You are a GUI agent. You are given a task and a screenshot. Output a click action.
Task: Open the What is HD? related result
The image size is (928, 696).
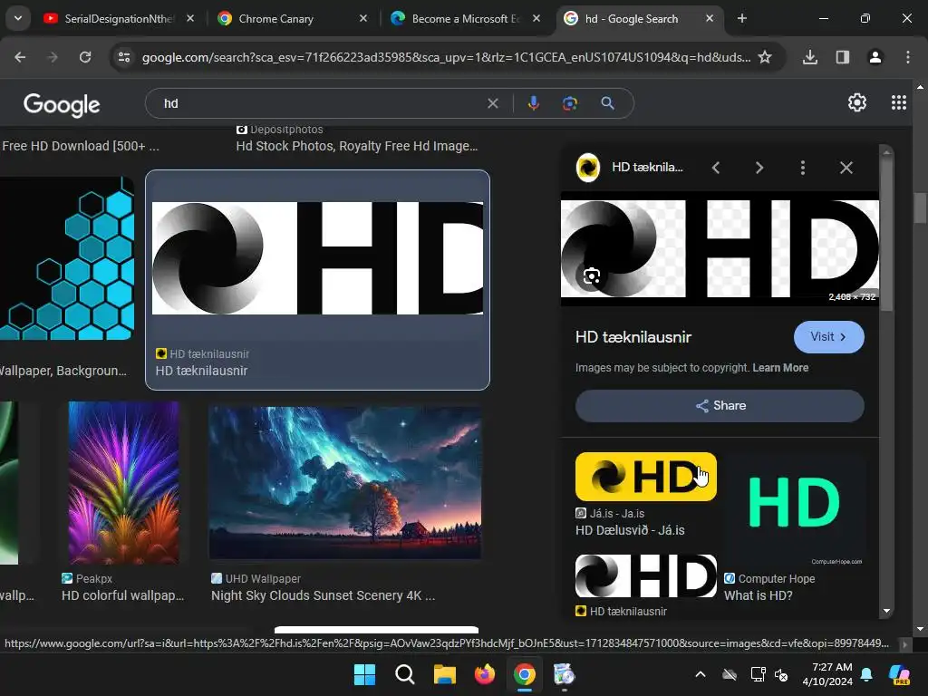759,595
